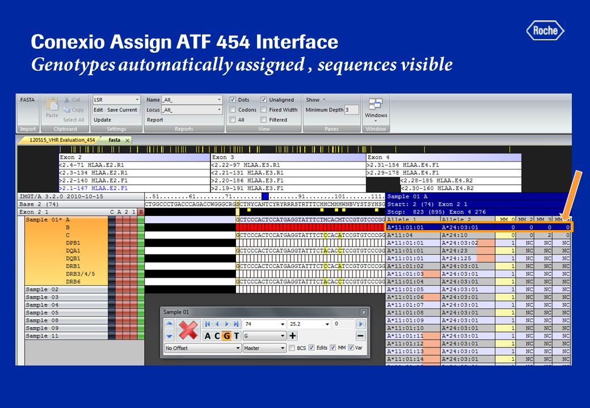Screen dimensions: 590x408
Task: Enable the Filtered checkbox
Action: click(263, 120)
